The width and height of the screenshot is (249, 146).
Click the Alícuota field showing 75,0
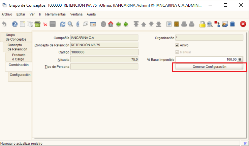click(x=104, y=59)
